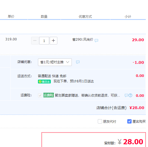Click the 单价 column header
148x147 pixels.
point(11,16)
